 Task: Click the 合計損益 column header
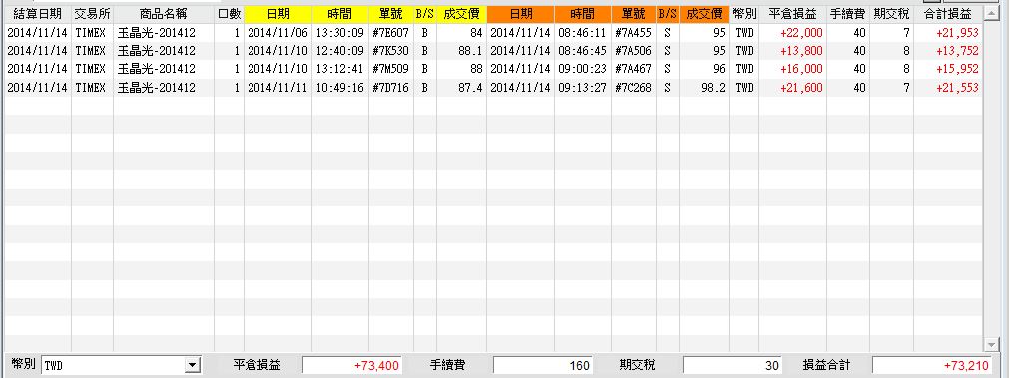coord(948,14)
